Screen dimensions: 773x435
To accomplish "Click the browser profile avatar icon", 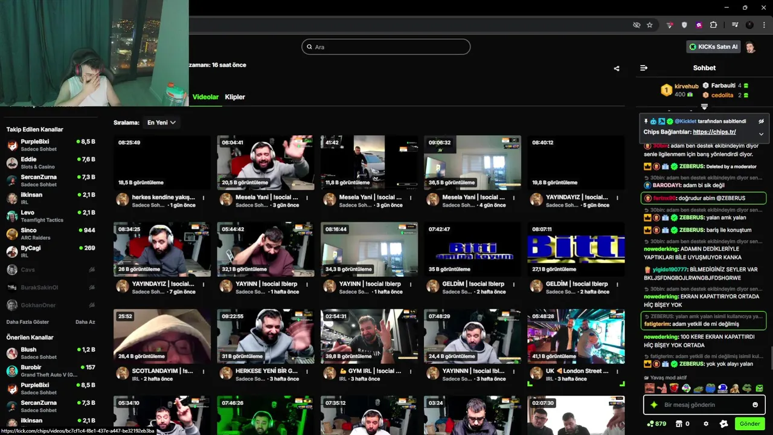I will click(749, 25).
